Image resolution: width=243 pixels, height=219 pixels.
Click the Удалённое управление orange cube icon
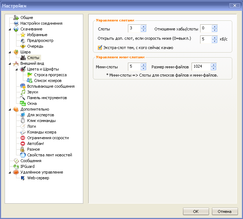click(16, 172)
